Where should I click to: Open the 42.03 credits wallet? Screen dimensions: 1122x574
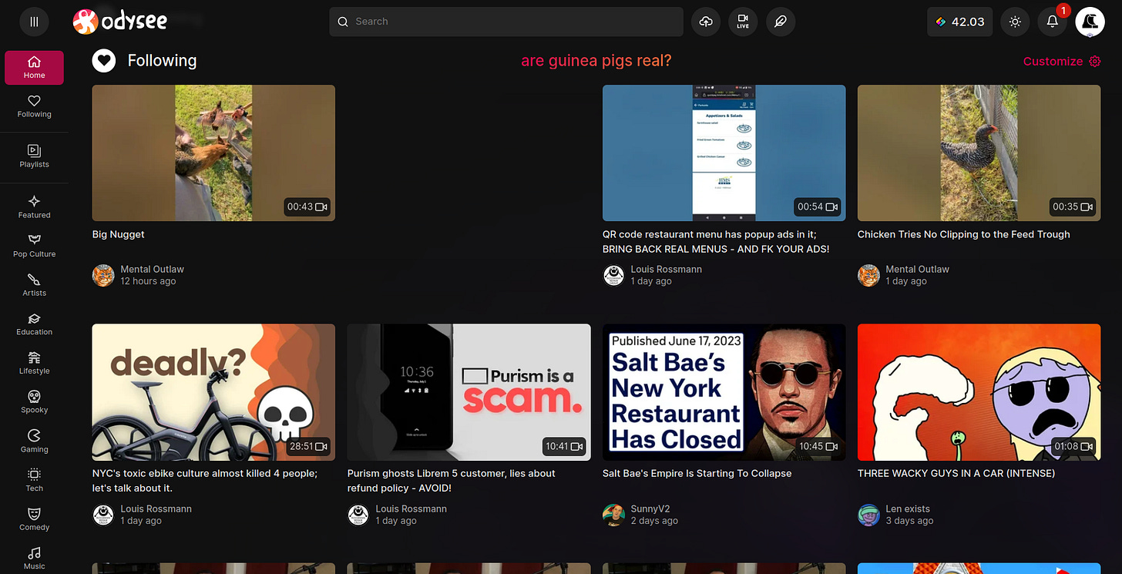point(959,22)
